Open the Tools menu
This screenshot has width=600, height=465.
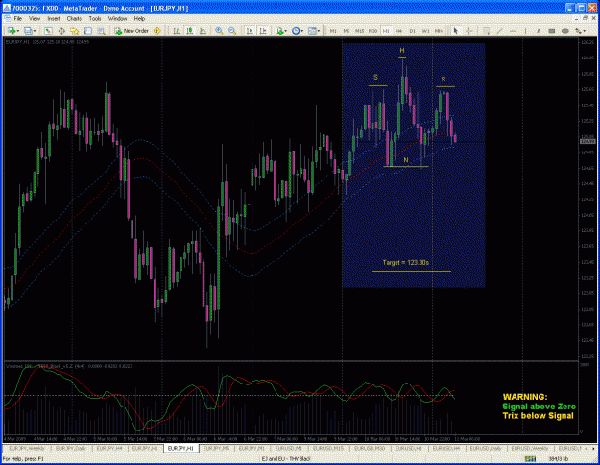pos(95,19)
